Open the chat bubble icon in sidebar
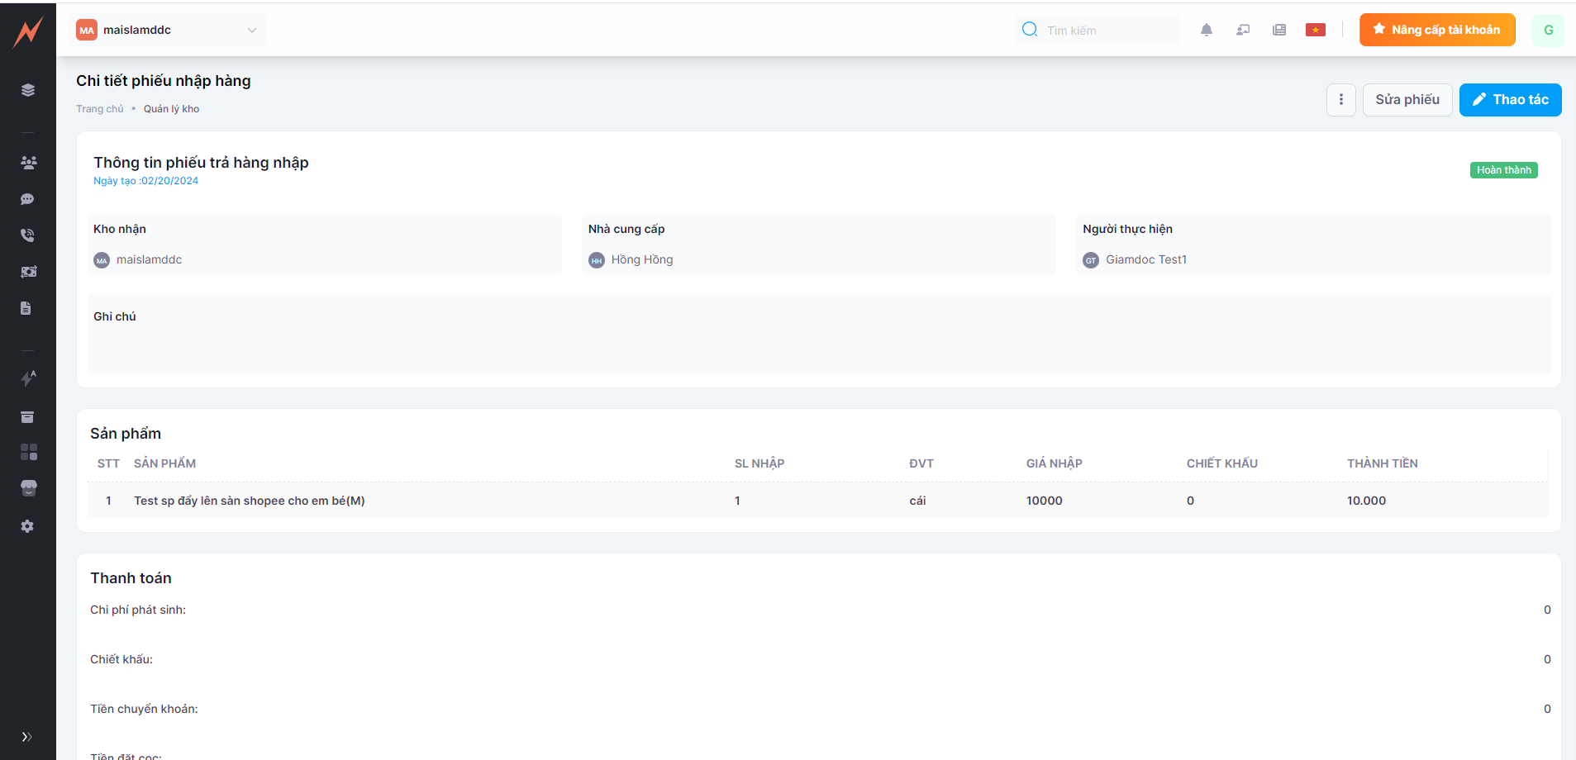Screen dimensions: 1576x760 (28, 199)
